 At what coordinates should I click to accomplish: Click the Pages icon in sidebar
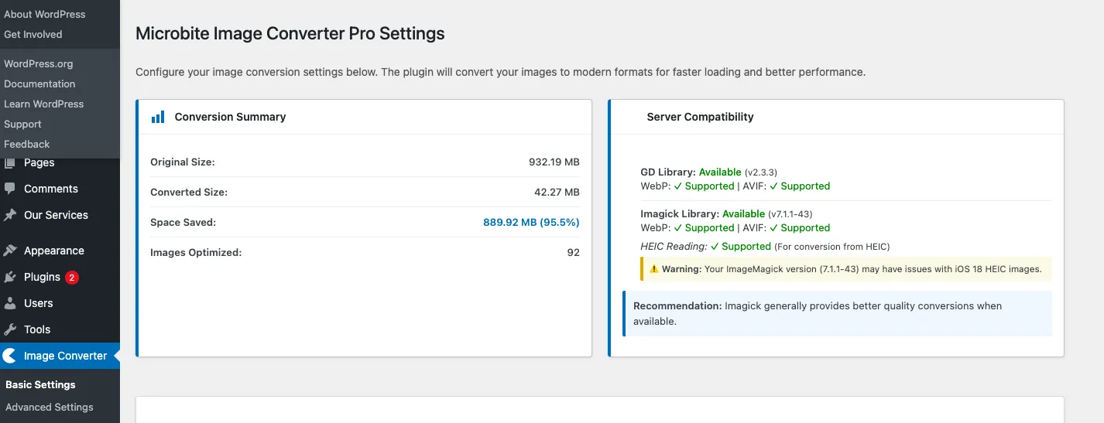(x=10, y=163)
